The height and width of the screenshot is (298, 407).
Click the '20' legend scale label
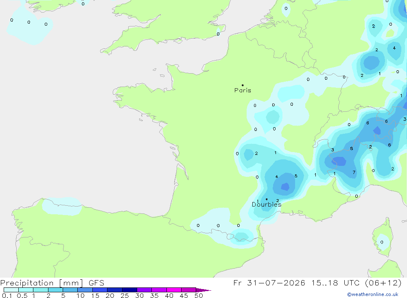coord(110,296)
